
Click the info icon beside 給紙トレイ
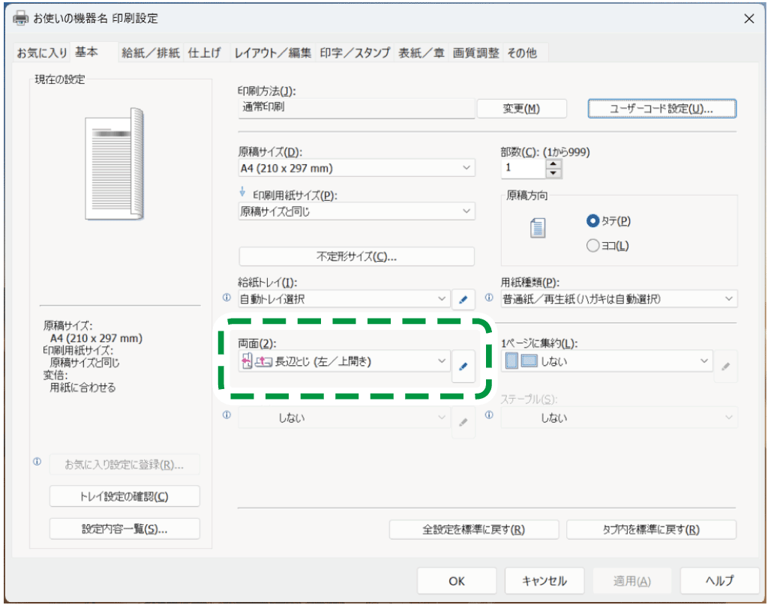(x=227, y=298)
